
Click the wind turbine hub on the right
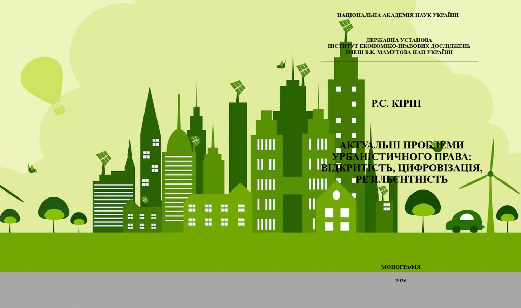(490, 174)
